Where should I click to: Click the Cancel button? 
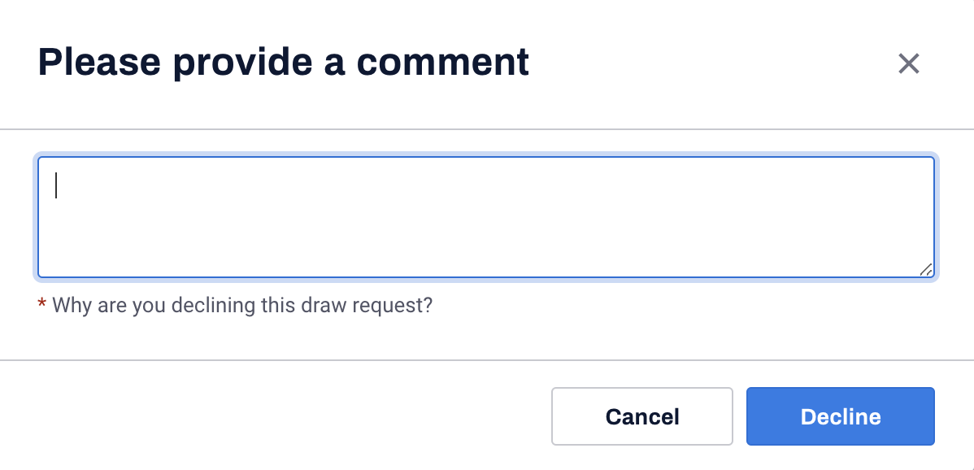pos(642,416)
